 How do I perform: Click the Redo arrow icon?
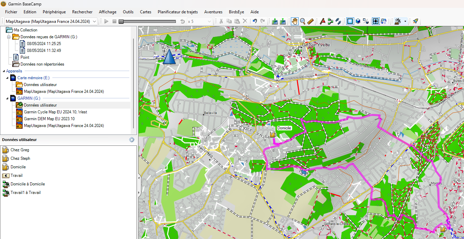coord(263,21)
